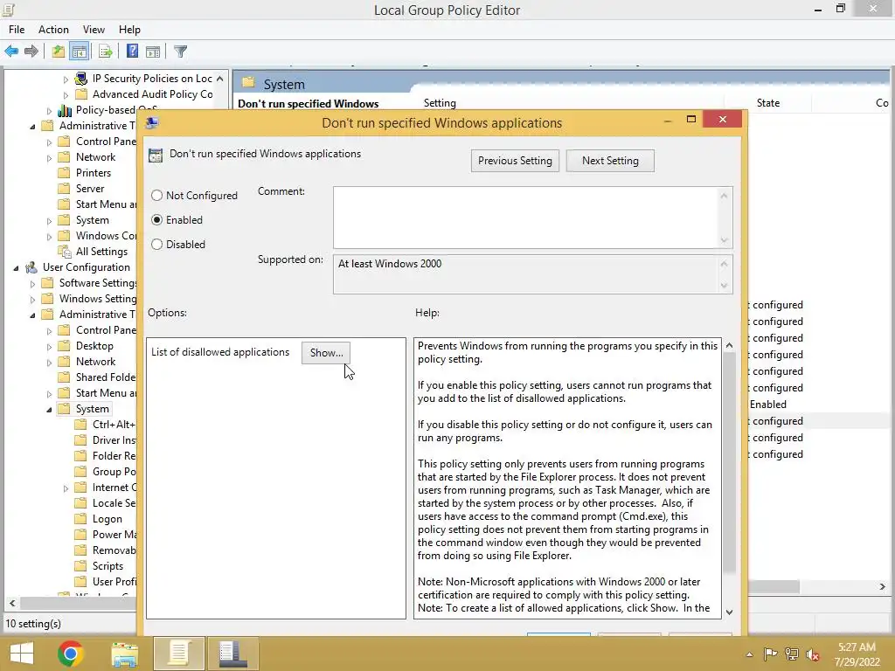895x671 pixels.
Task: Toggle the Show/Hide console tree icon
Action: [80, 52]
